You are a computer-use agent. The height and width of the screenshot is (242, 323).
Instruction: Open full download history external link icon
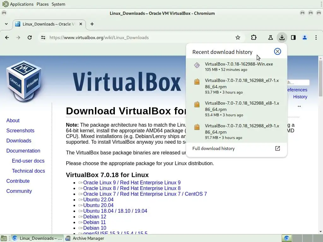click(278, 148)
